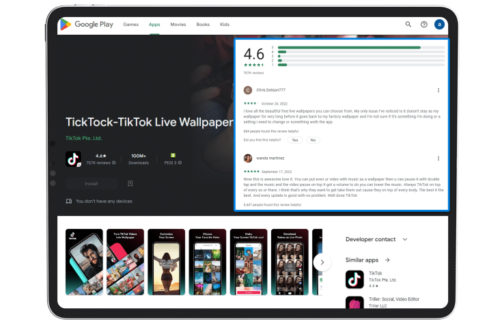Click the 1-star rating bar
This screenshot has width=487, height=328.
tap(361, 65)
